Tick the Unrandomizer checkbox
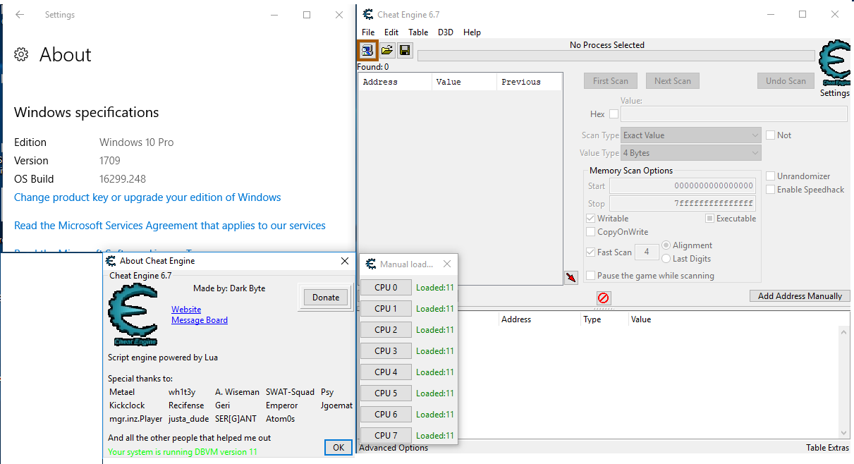This screenshot has height=464, width=854. (771, 176)
